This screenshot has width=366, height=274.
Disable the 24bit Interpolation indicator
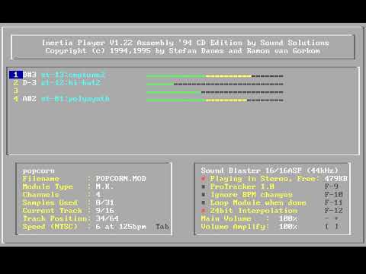click(204, 211)
